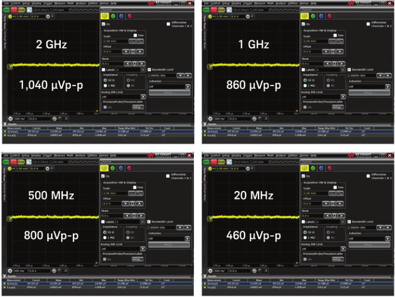Viewport: 395px width, 297px height.
Task: Decrease bandwidth limit value in 20 MHz window
Action: tap(380, 227)
